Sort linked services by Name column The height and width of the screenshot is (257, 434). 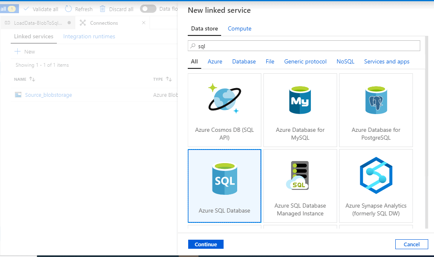coord(32,79)
